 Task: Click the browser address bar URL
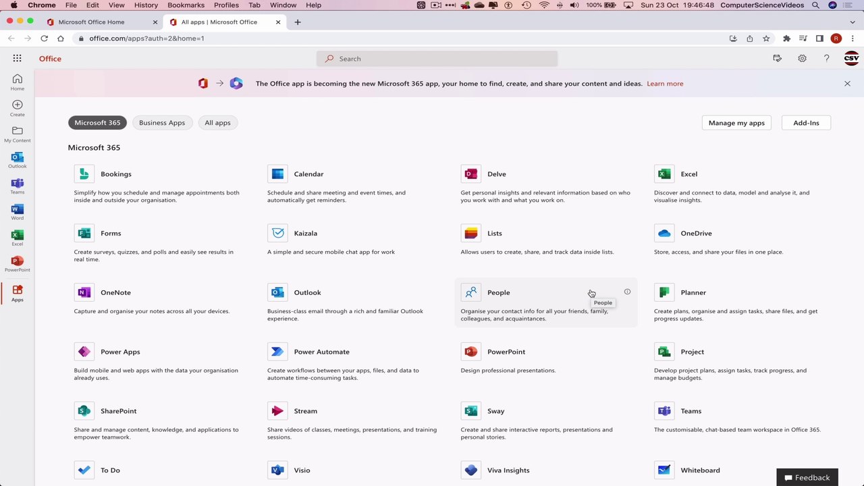point(146,38)
